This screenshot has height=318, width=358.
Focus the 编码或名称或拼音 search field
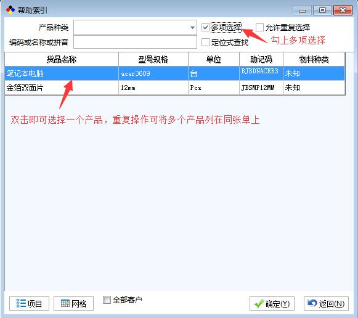(x=135, y=42)
